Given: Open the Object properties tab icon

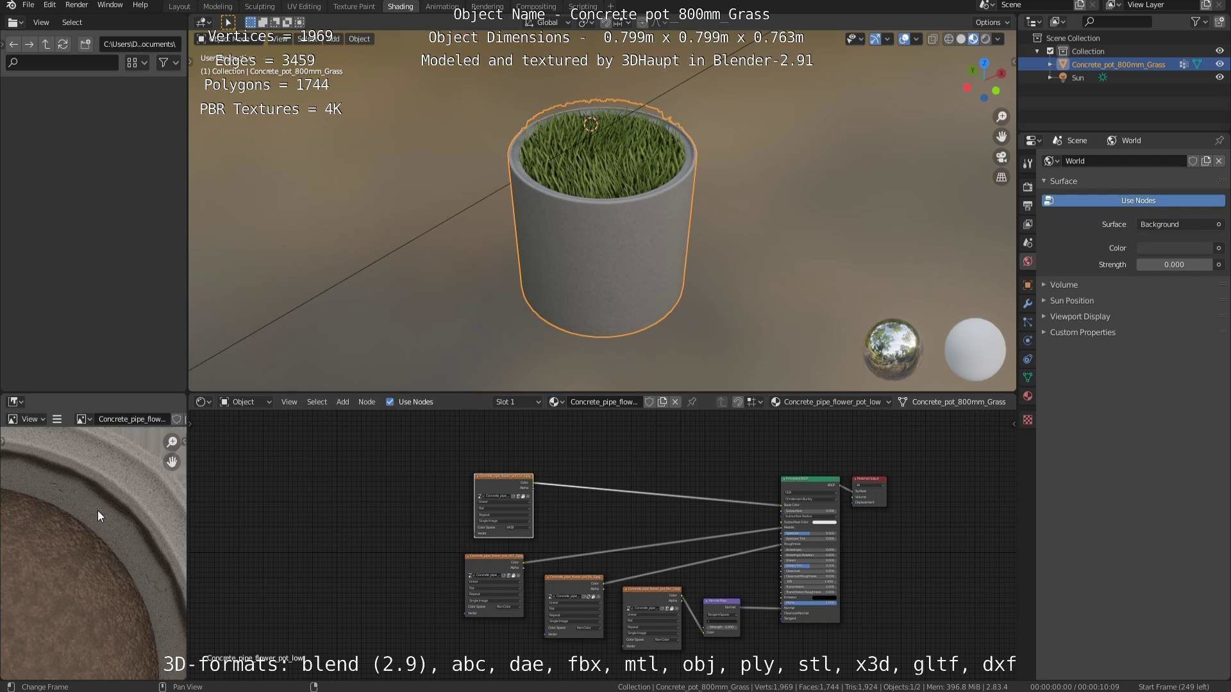Looking at the screenshot, I should coord(1028,284).
